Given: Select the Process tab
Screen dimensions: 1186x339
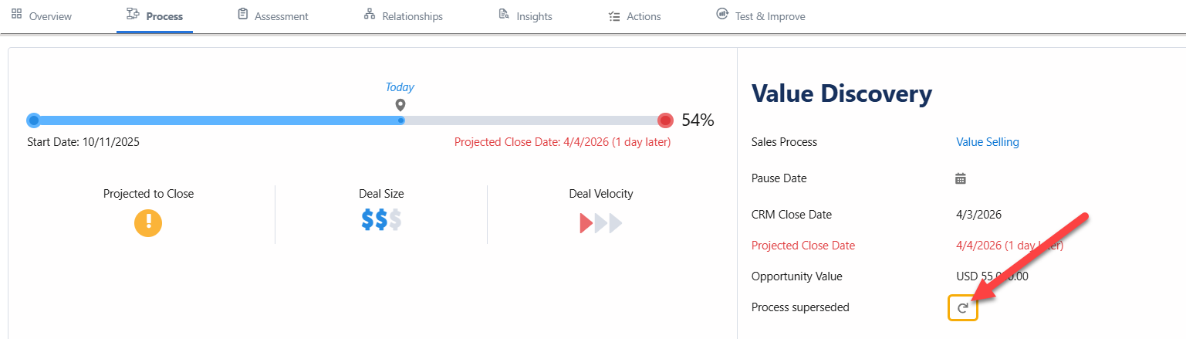Looking at the screenshot, I should click(155, 16).
